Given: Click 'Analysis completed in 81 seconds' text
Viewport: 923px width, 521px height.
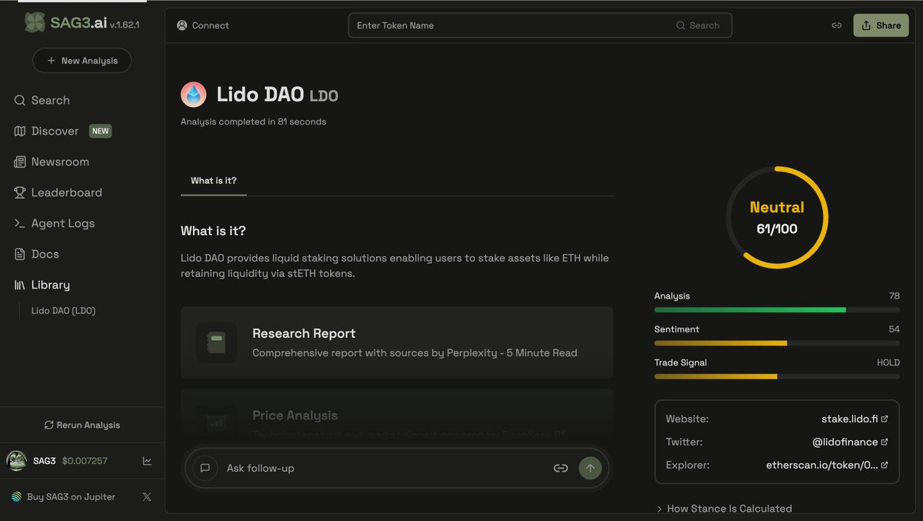Looking at the screenshot, I should pos(253,122).
